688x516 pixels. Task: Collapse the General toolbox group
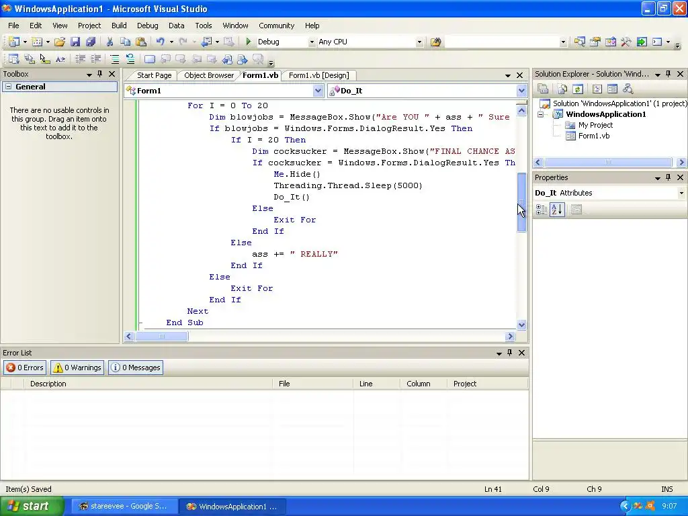click(8, 87)
